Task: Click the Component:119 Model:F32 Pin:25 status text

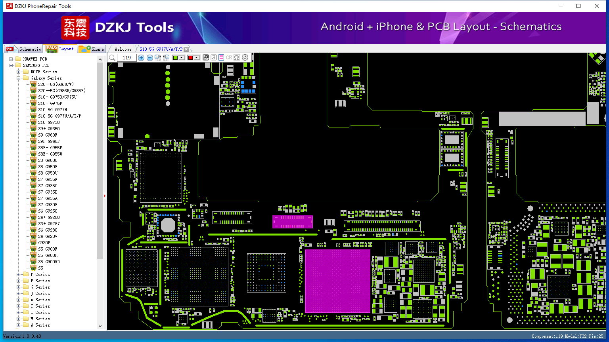Action: click(567, 336)
